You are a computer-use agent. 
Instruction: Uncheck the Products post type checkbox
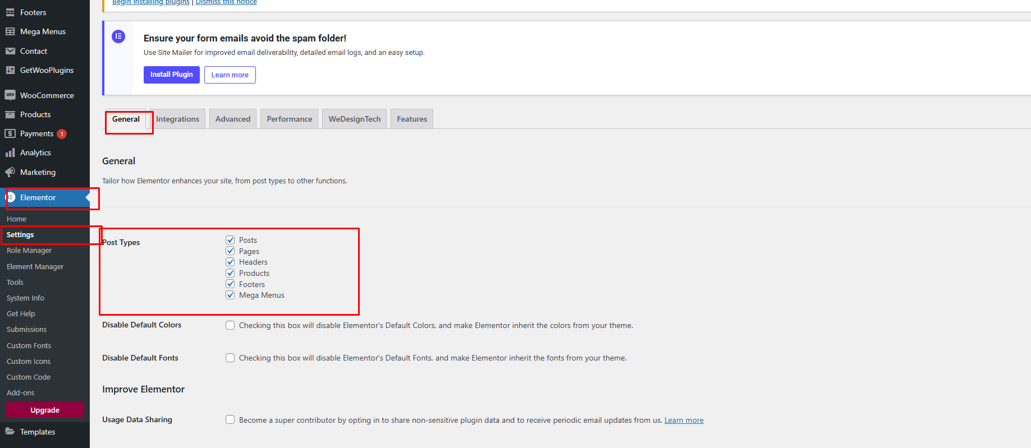[x=230, y=273]
